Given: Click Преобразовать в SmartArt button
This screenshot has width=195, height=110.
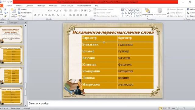Looking at the screenshot, I should (x=106, y=16).
